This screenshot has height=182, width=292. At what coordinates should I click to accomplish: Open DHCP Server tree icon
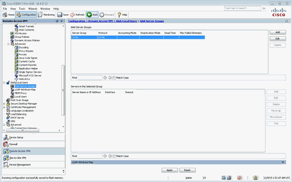click(8, 118)
